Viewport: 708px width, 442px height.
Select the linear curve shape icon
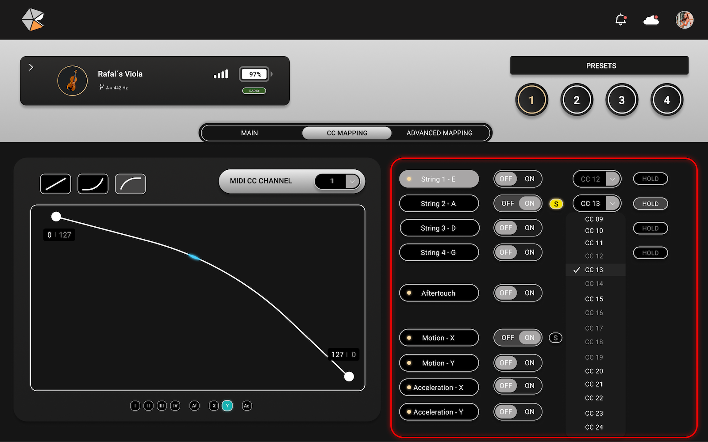(x=55, y=184)
